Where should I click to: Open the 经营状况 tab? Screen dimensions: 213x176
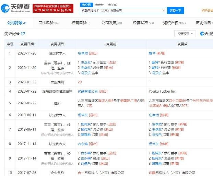[143, 23]
